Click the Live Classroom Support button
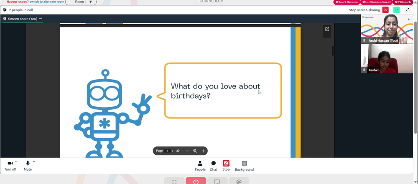Screen dimensions: 418x184 pyautogui.click(x=376, y=2)
